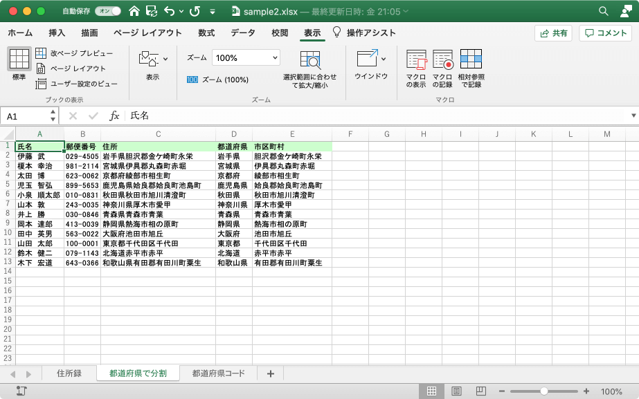The image size is (639, 399).
Task: Click the formula bar containing 氏名
Action: click(x=377, y=116)
